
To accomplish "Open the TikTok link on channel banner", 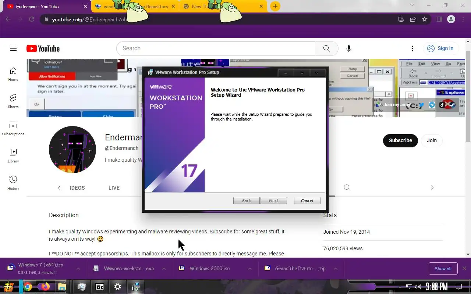I will [x=442, y=105].
